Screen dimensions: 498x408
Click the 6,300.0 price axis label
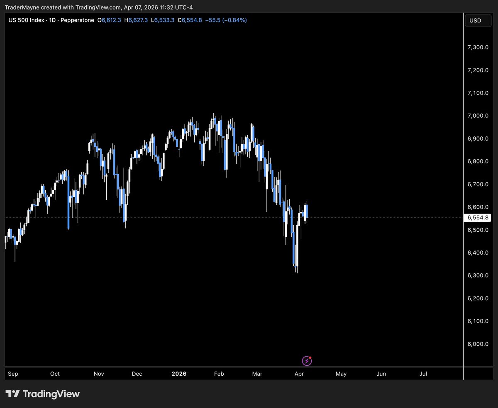point(478,275)
